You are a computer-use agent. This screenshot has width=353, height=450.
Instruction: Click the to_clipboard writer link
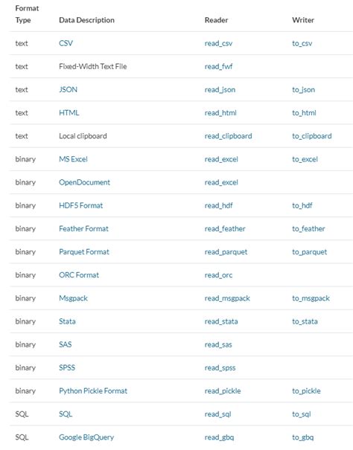tap(312, 136)
